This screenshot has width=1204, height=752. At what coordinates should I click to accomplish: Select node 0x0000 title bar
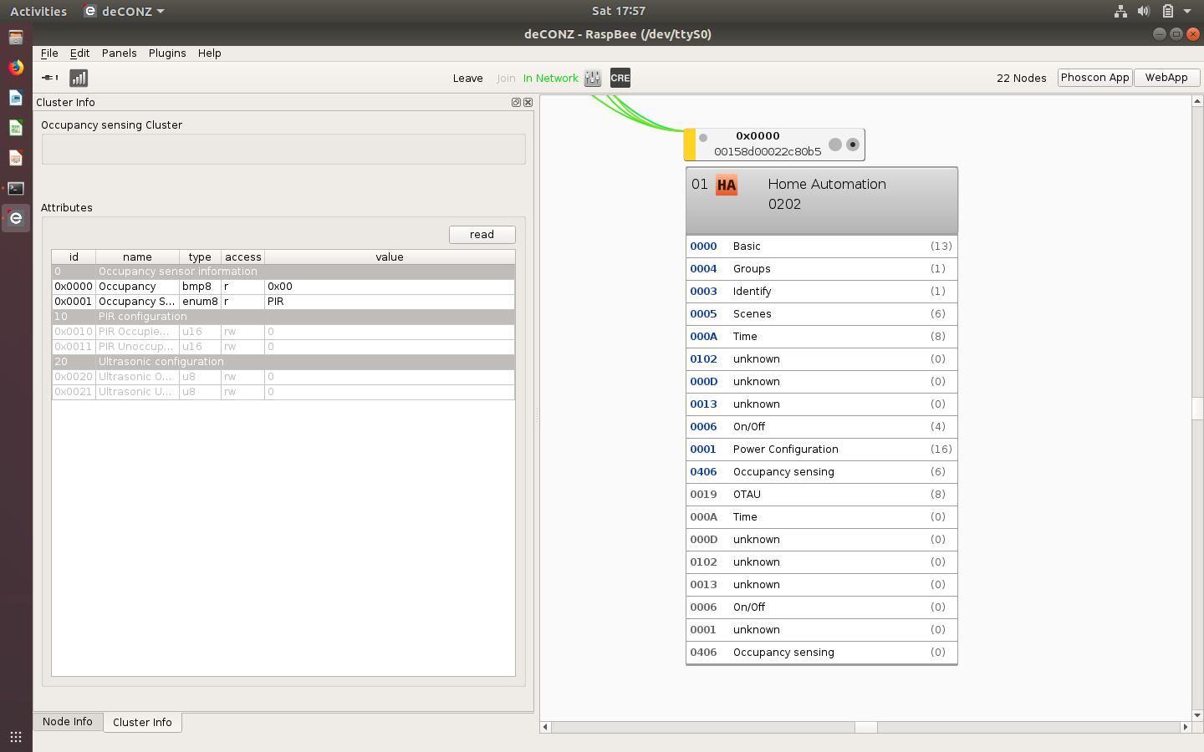pyautogui.click(x=774, y=144)
